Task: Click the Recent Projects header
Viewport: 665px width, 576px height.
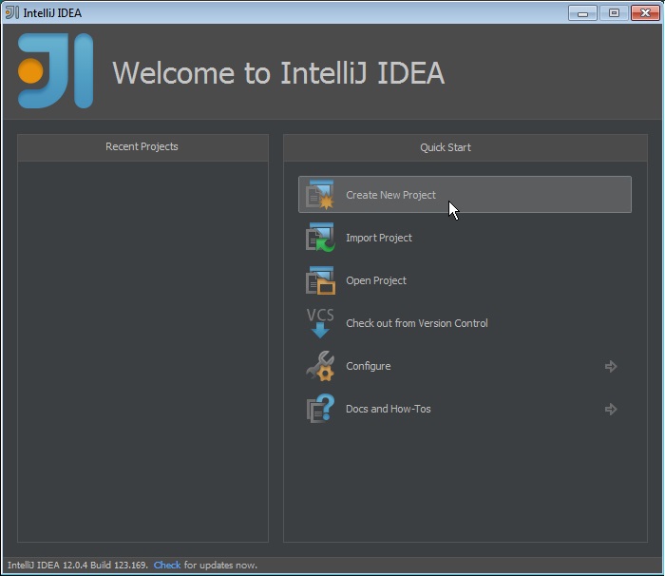Action: point(142,146)
